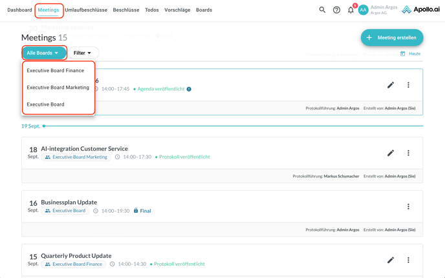Open three-dot menu for Businessplan Update
445x278 pixels.
(408, 207)
